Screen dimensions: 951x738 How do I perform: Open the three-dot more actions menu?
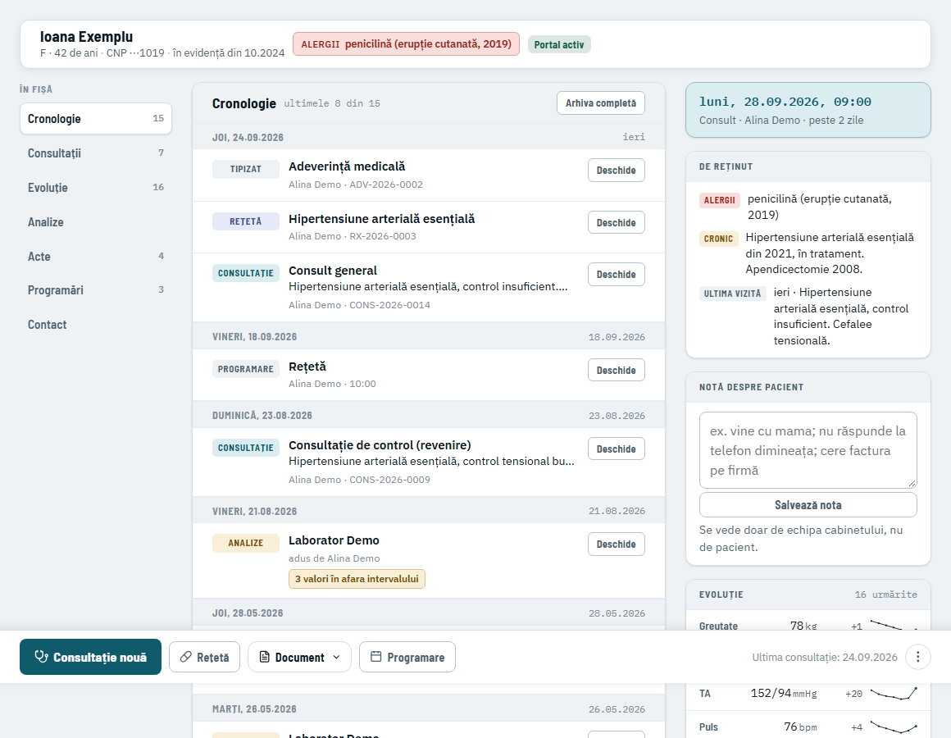pyautogui.click(x=917, y=657)
